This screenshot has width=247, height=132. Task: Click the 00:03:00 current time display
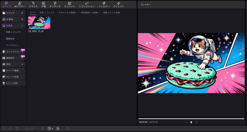coord(143,122)
